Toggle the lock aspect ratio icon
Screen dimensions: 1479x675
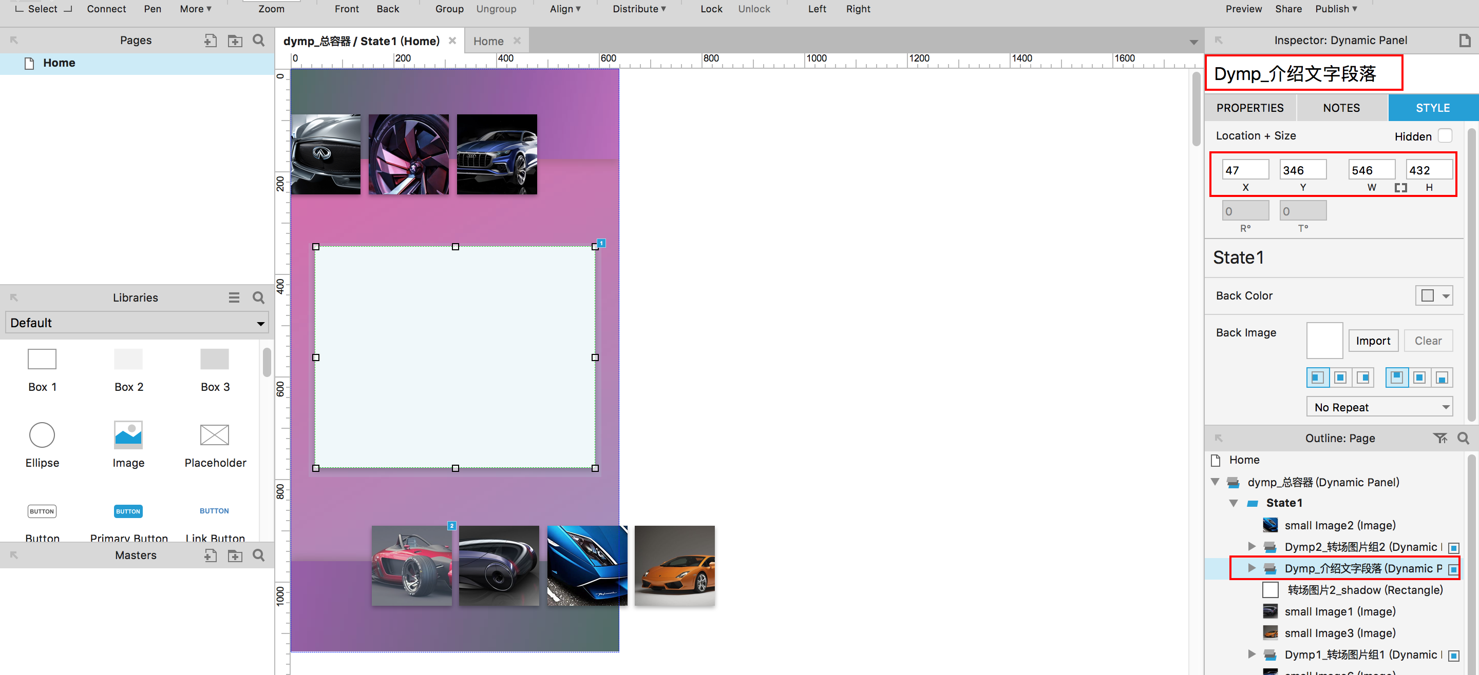[x=1400, y=188]
